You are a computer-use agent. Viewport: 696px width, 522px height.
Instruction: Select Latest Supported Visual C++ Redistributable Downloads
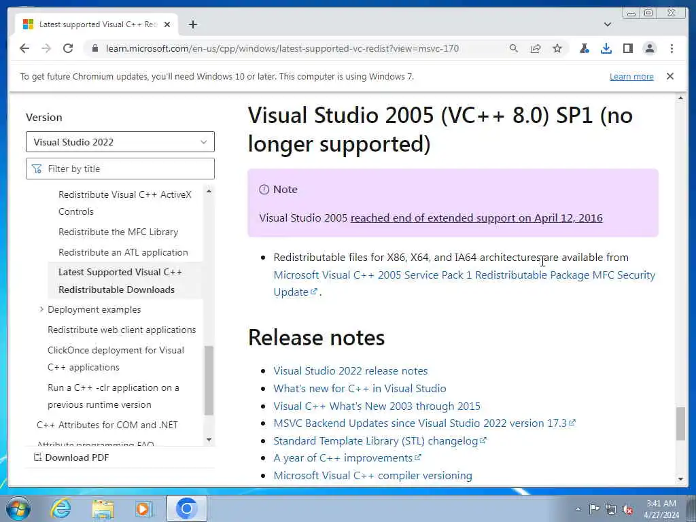coord(120,281)
